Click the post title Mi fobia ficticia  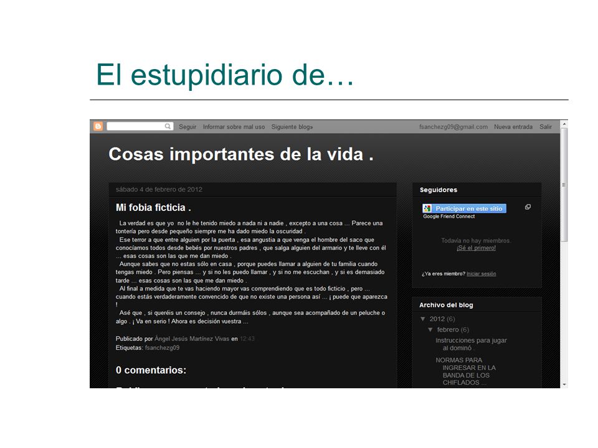(x=153, y=208)
